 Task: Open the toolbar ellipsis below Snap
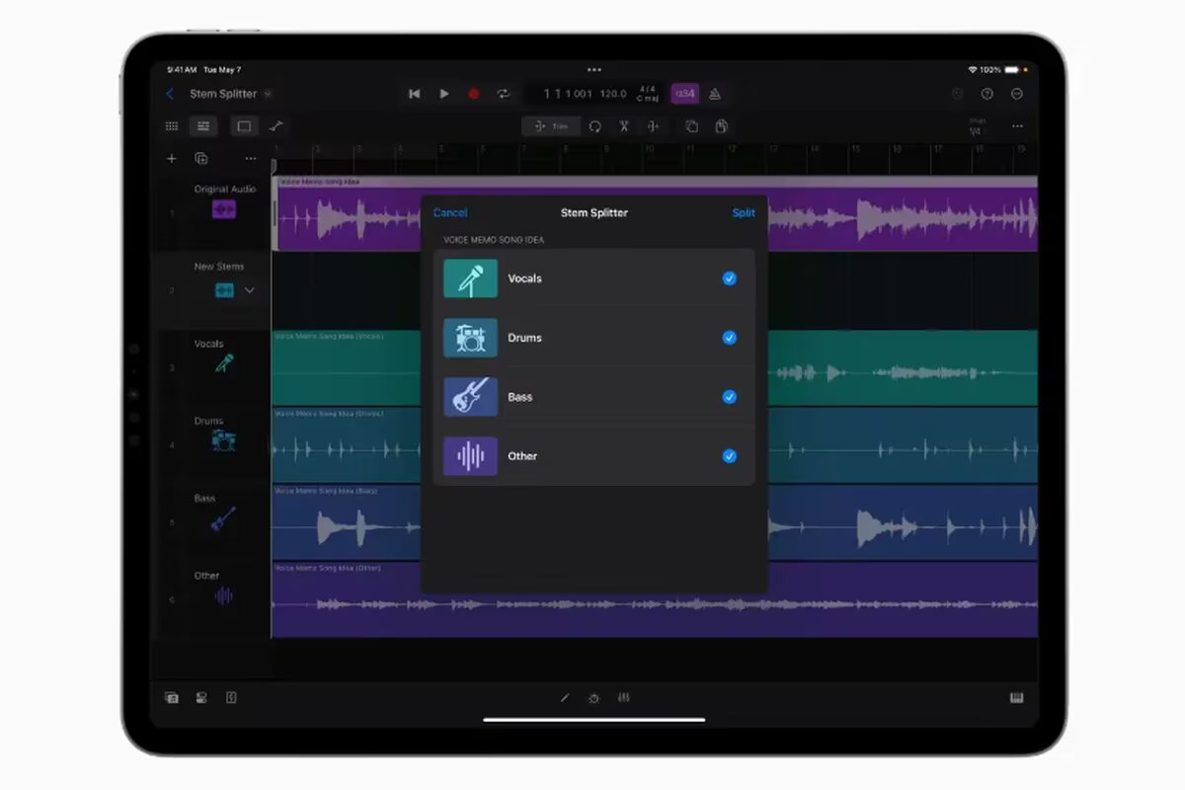tap(1017, 126)
